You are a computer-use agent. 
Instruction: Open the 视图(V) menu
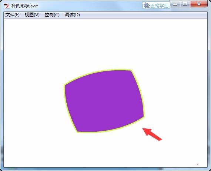pos(32,15)
